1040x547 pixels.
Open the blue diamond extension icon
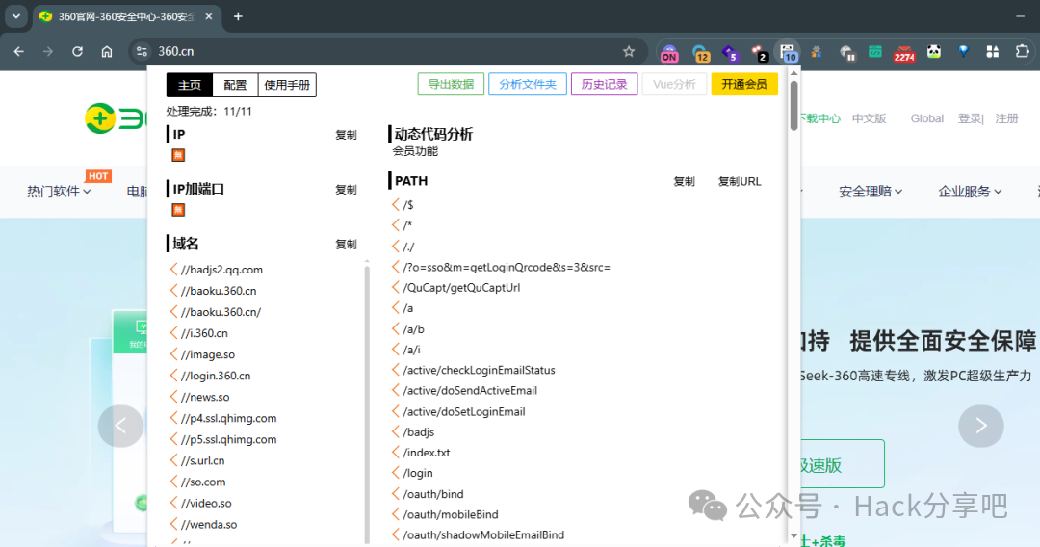(x=964, y=51)
